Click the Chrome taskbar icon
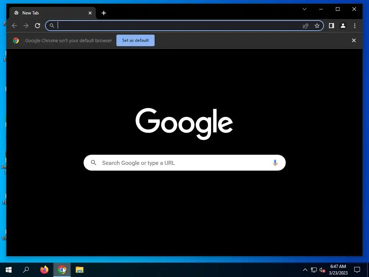 (x=62, y=270)
